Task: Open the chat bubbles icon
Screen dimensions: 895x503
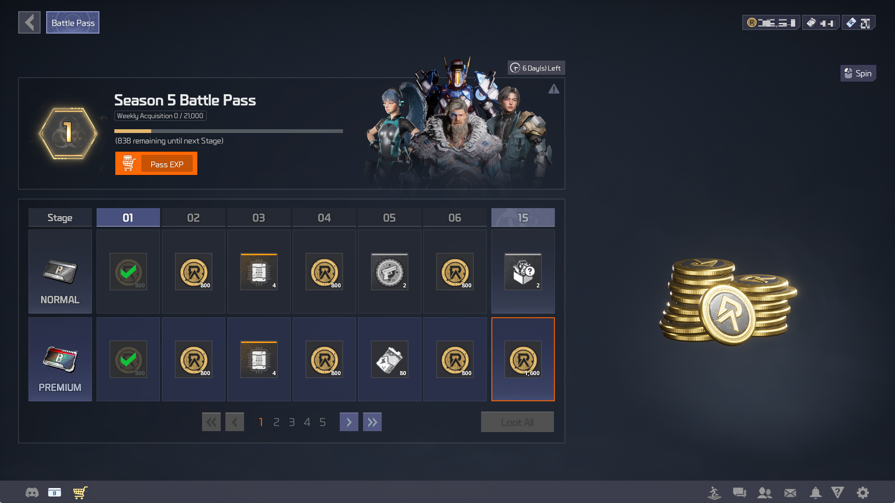Action: point(739,493)
